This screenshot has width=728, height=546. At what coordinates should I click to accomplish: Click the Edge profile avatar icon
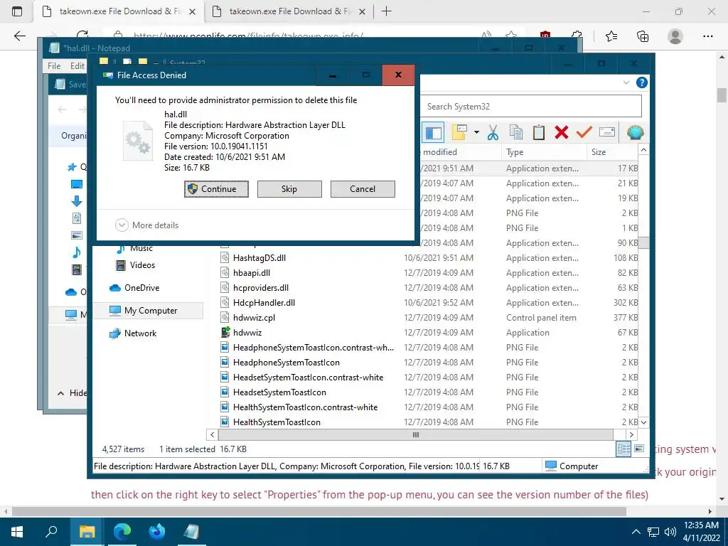click(x=675, y=36)
